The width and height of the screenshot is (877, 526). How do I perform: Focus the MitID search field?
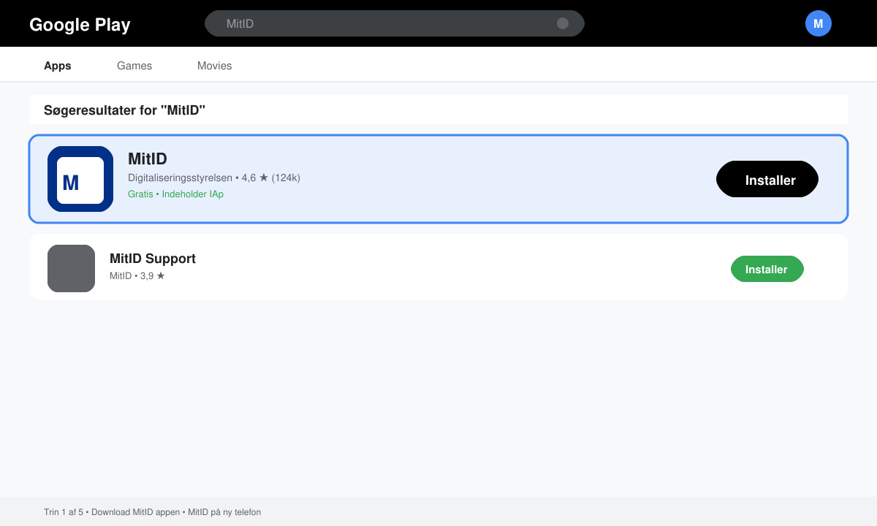click(x=395, y=23)
